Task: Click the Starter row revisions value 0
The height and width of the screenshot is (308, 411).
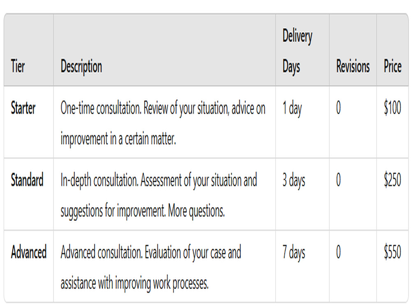Action: pos(339,108)
